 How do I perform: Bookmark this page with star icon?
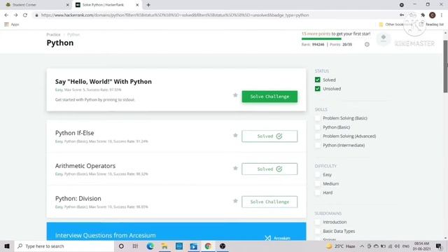(x=412, y=15)
